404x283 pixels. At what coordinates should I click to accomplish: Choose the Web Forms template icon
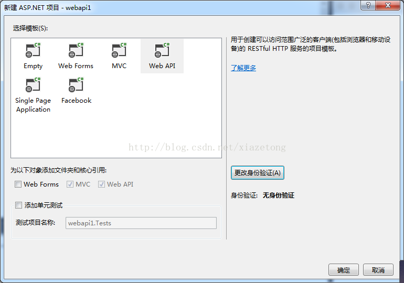[x=76, y=50]
